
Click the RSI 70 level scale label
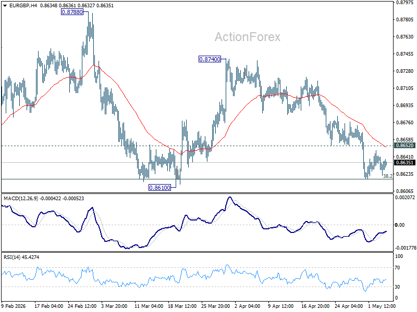point(397,268)
